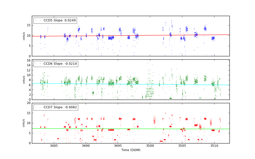Viewport: 255px width, 159px height.
Task: Click the Time (DOM) axis label
Action: pyautogui.click(x=131, y=150)
